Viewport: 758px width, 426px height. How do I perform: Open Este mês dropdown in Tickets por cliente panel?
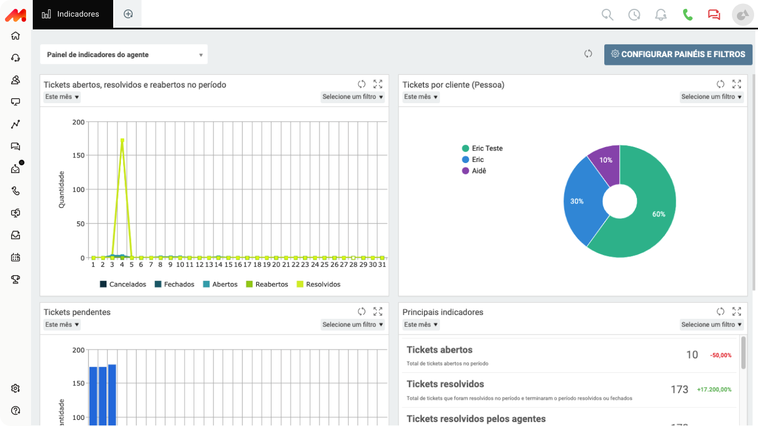point(421,97)
